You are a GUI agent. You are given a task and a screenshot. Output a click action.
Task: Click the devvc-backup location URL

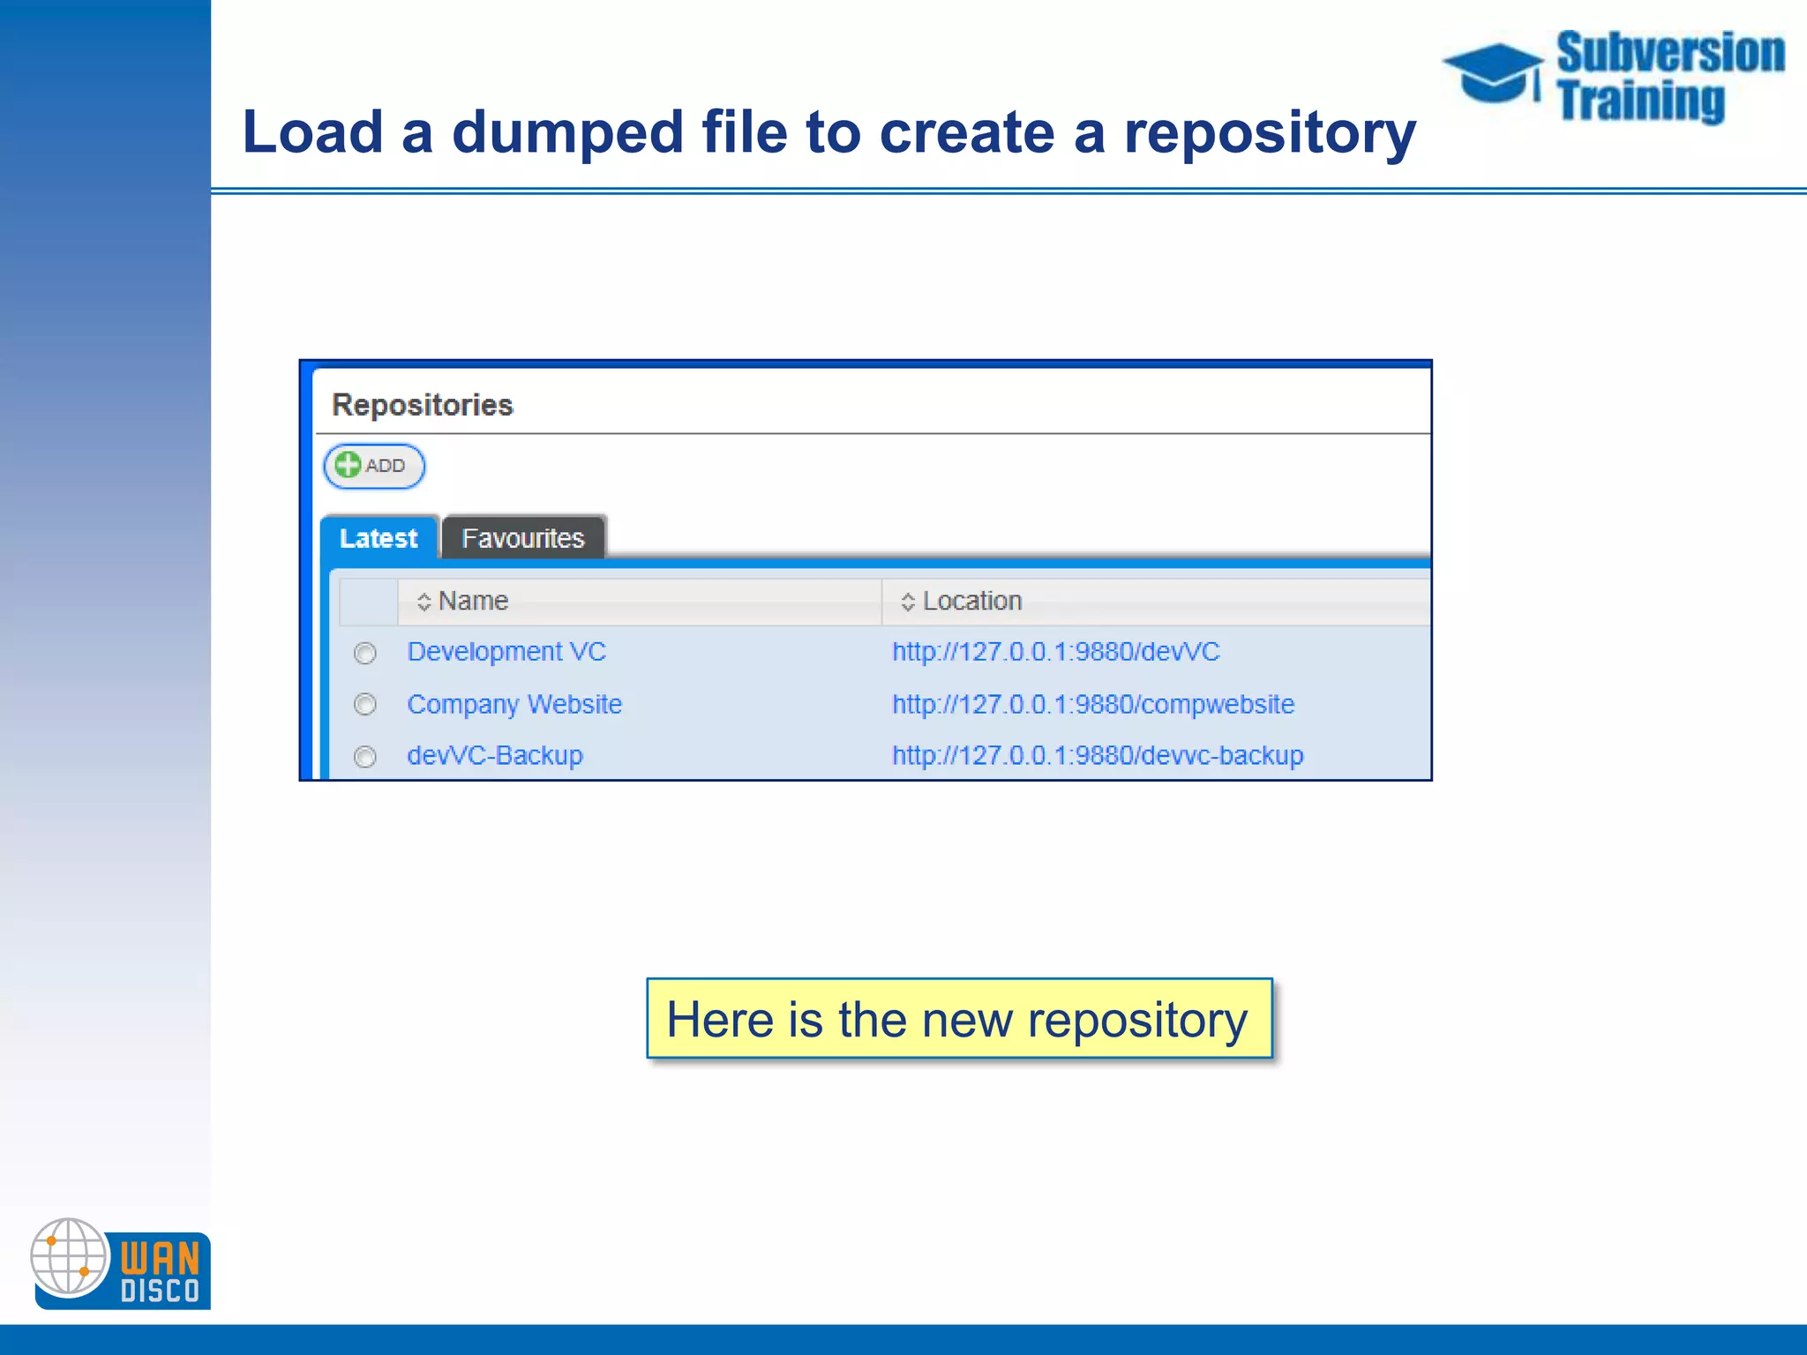tap(1098, 755)
